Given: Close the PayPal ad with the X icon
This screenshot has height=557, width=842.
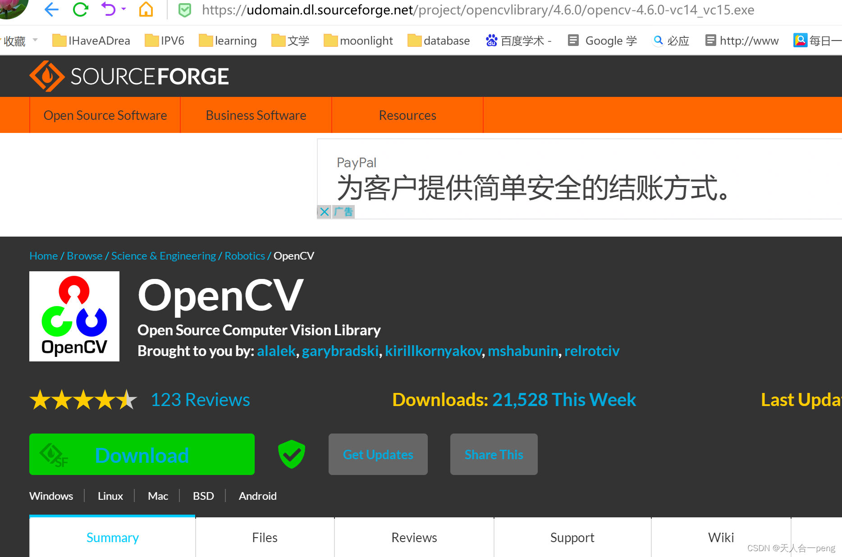Looking at the screenshot, I should tap(324, 212).
